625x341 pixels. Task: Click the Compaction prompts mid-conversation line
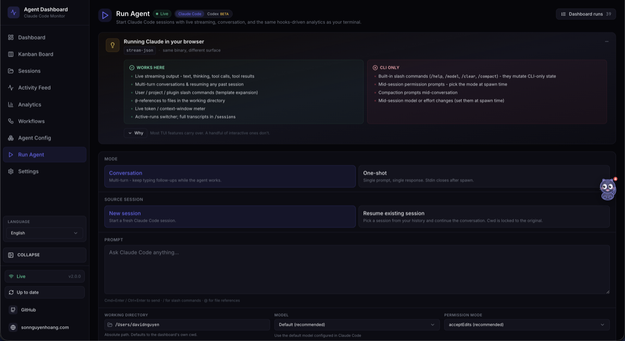(x=418, y=93)
